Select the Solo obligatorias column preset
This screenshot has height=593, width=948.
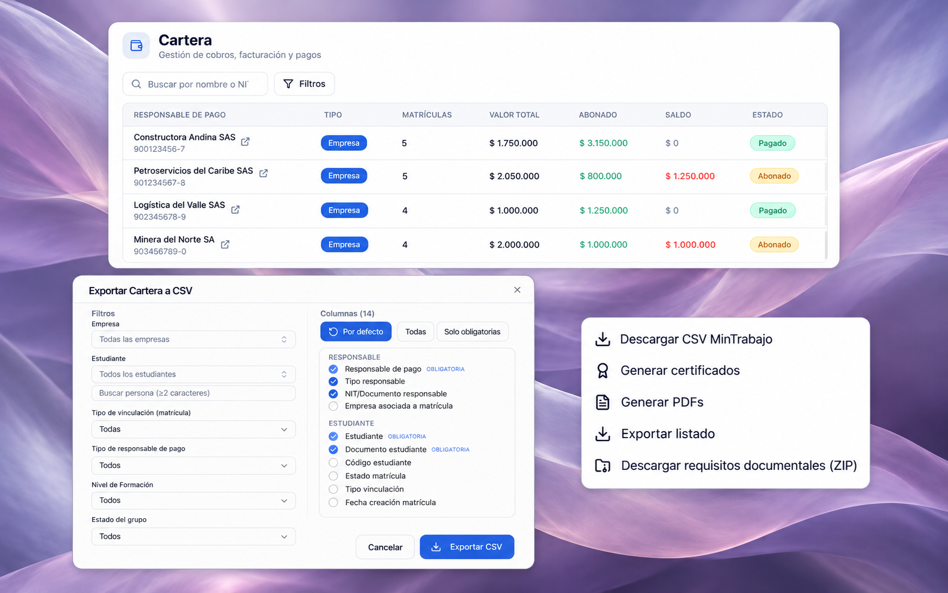tap(472, 332)
